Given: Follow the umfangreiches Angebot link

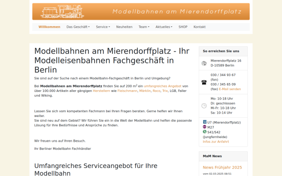Looking at the screenshot, I should pyautogui.click(x=163, y=86).
